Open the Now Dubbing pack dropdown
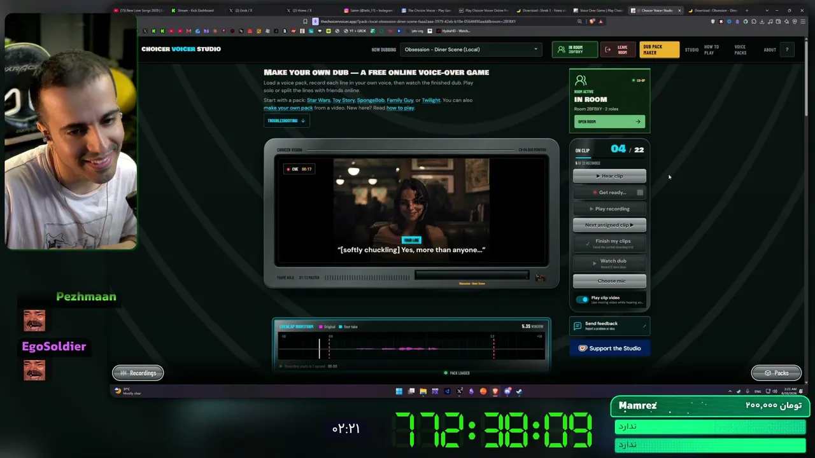Image resolution: width=815 pixels, height=458 pixels. pyautogui.click(x=471, y=49)
